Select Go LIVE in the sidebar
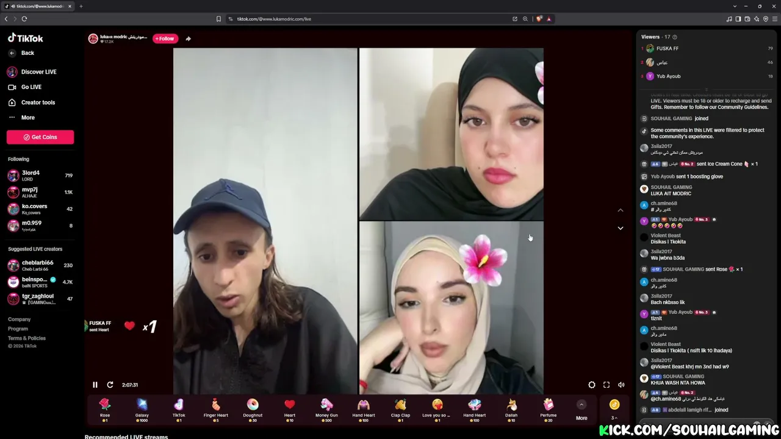This screenshot has width=781, height=439. 24,87
